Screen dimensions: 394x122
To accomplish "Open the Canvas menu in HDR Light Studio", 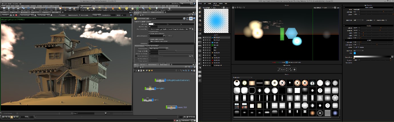I will (215, 3).
